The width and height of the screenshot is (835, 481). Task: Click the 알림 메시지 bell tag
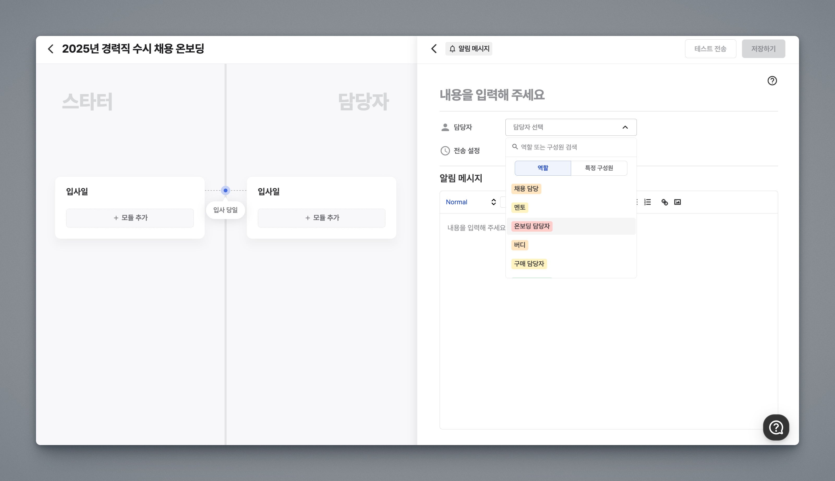click(x=469, y=49)
